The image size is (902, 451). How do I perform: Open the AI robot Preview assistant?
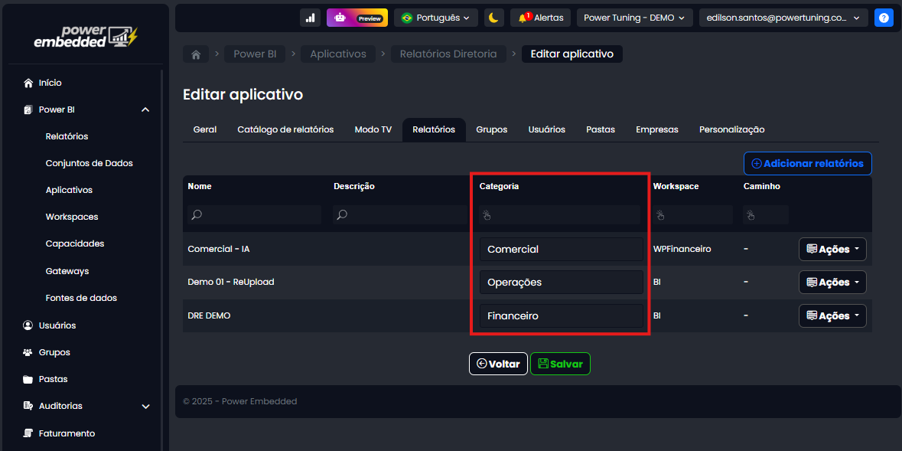pos(357,18)
